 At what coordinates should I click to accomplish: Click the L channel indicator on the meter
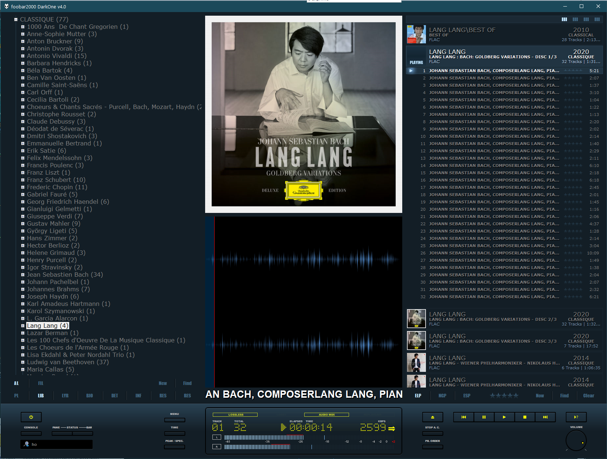[x=217, y=437]
